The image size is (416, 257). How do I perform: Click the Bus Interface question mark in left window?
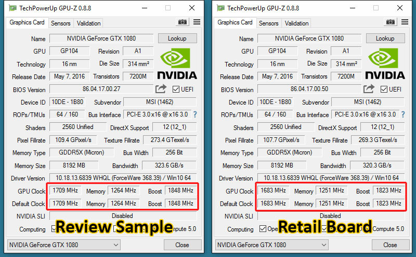195,114
